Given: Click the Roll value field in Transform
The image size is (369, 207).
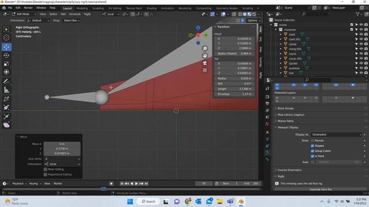Looking at the screenshot, I should [234, 83].
